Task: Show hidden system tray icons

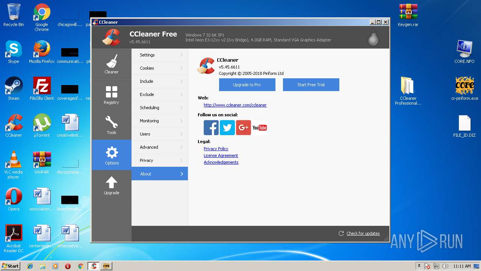Action: [x=419, y=266]
